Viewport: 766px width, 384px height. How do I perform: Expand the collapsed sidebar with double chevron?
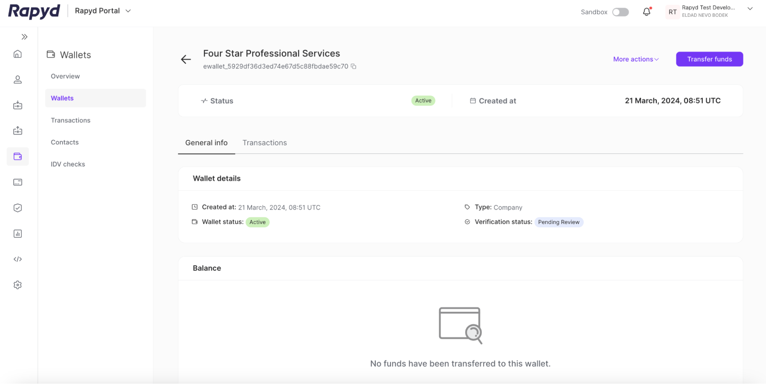(25, 37)
